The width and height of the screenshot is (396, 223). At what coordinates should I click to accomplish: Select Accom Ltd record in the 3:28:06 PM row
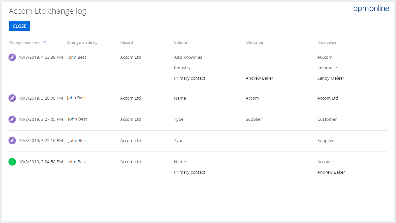130,98
